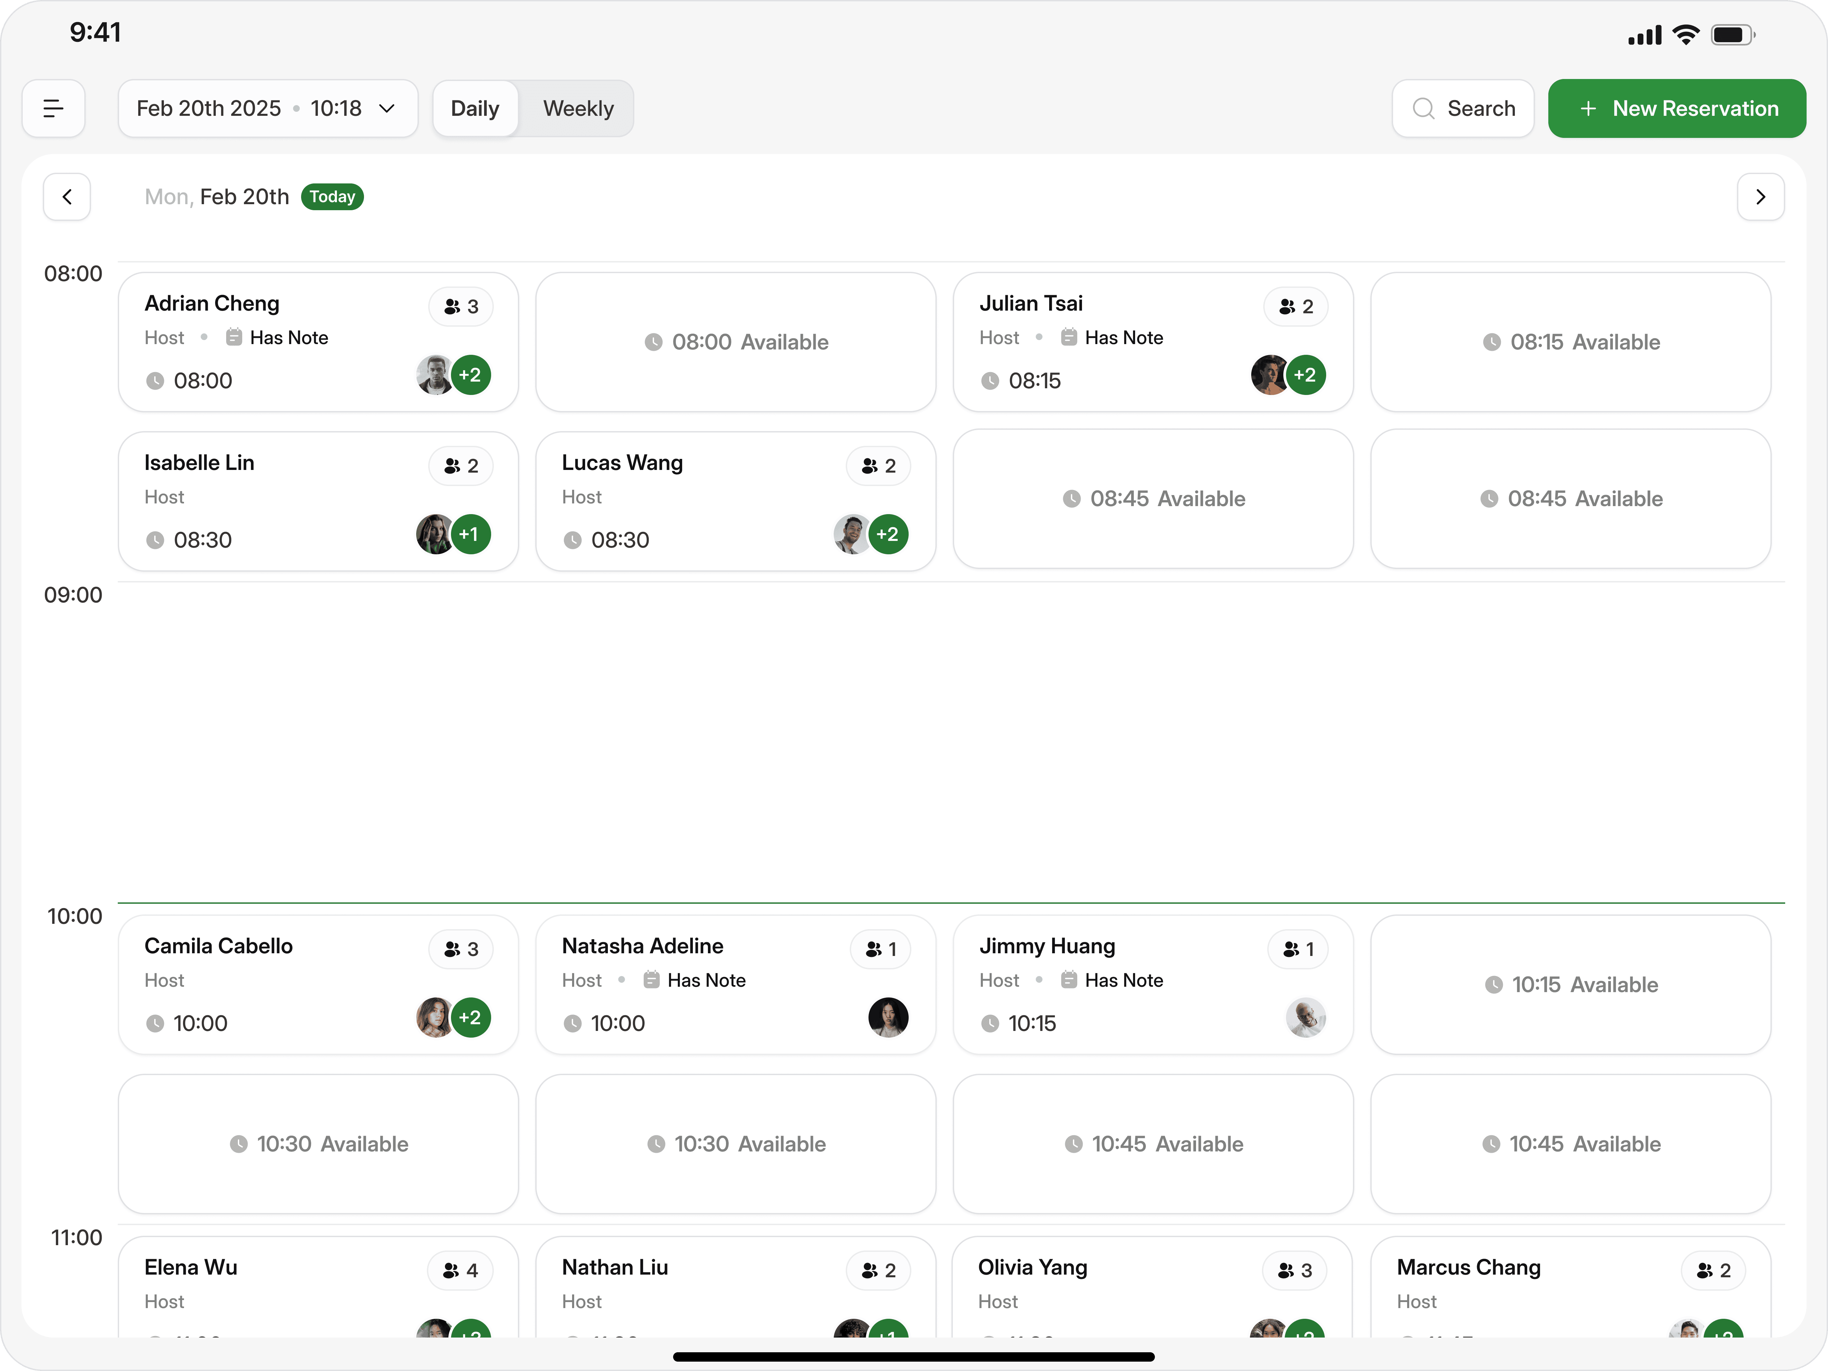The image size is (1828, 1371).
Task: Click the green current-time line marker
Action: point(950,903)
